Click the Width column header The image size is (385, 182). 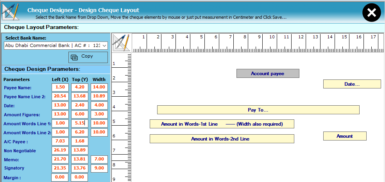click(99, 79)
